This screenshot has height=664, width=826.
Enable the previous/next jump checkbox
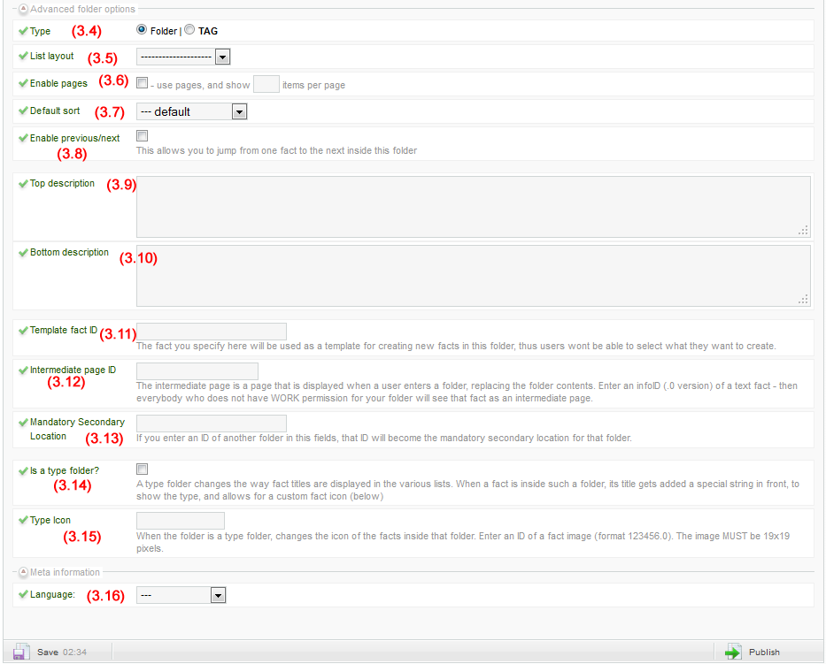click(x=142, y=135)
